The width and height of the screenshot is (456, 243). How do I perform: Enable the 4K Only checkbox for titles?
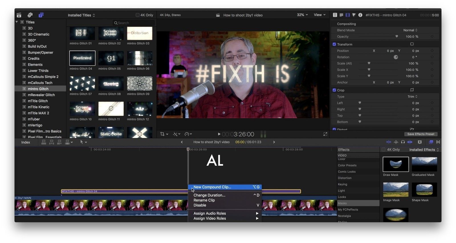[138, 15]
